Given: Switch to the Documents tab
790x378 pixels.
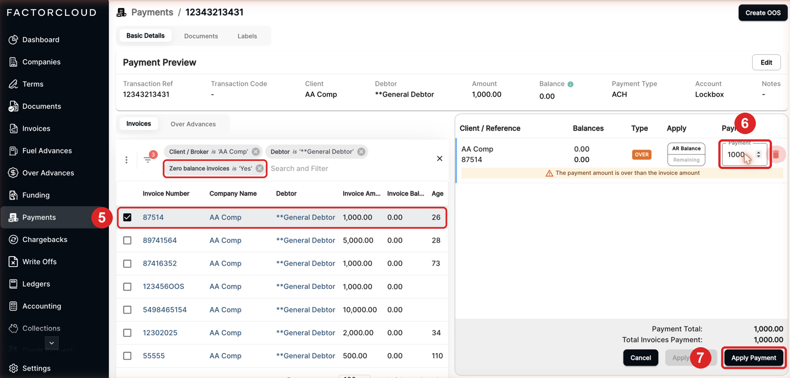Looking at the screenshot, I should 201,36.
